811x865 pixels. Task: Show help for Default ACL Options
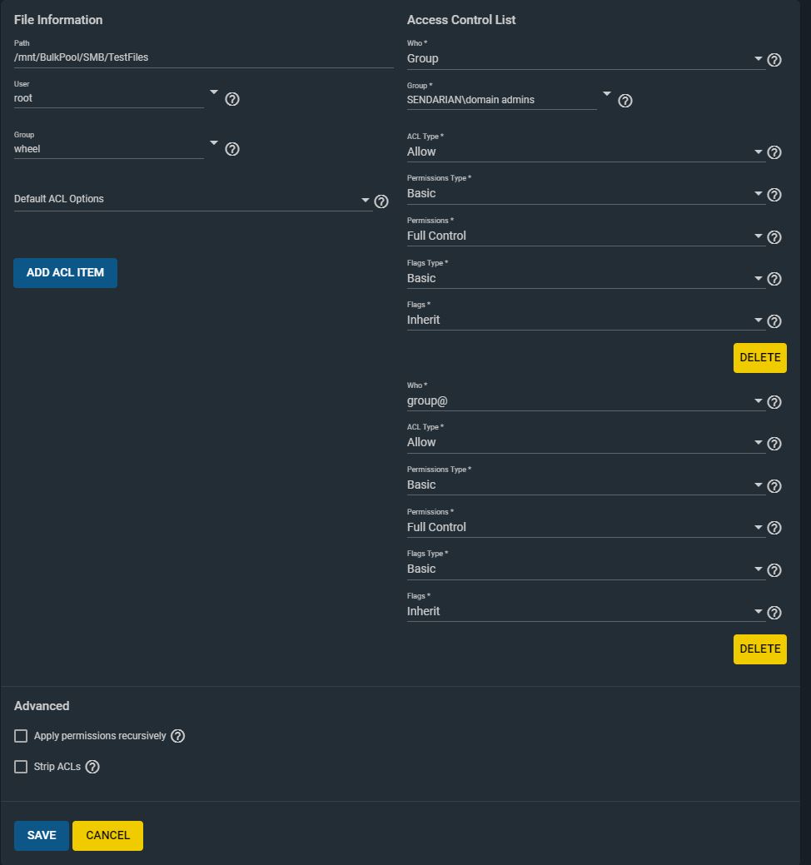coord(381,201)
